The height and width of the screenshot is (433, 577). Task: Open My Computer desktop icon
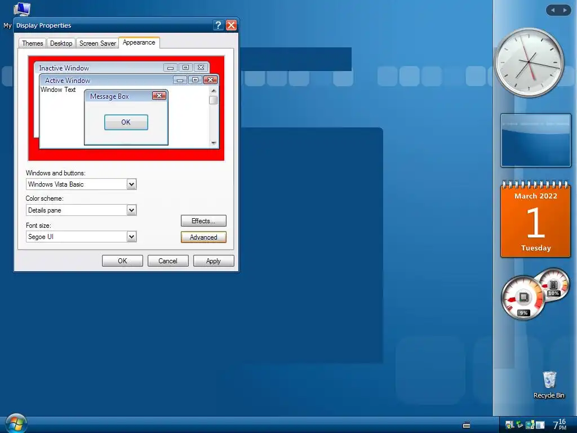pos(21,8)
